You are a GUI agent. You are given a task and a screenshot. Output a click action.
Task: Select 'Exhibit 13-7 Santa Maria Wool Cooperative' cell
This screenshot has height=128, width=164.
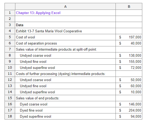point(65,31)
